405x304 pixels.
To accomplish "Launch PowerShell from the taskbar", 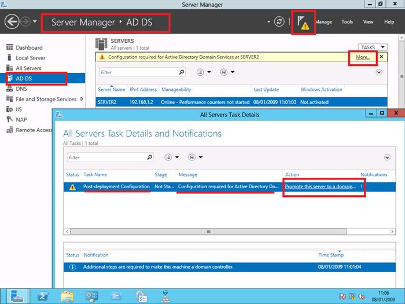I will click(x=43, y=296).
